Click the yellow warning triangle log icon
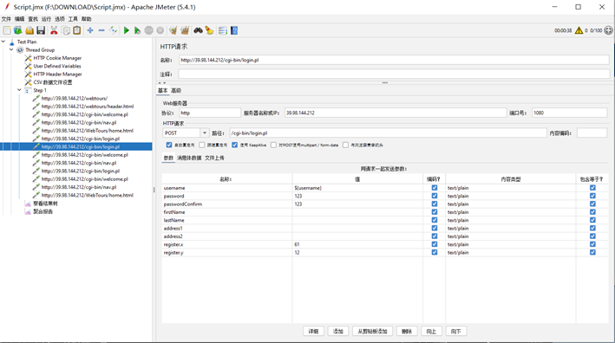 [579, 30]
